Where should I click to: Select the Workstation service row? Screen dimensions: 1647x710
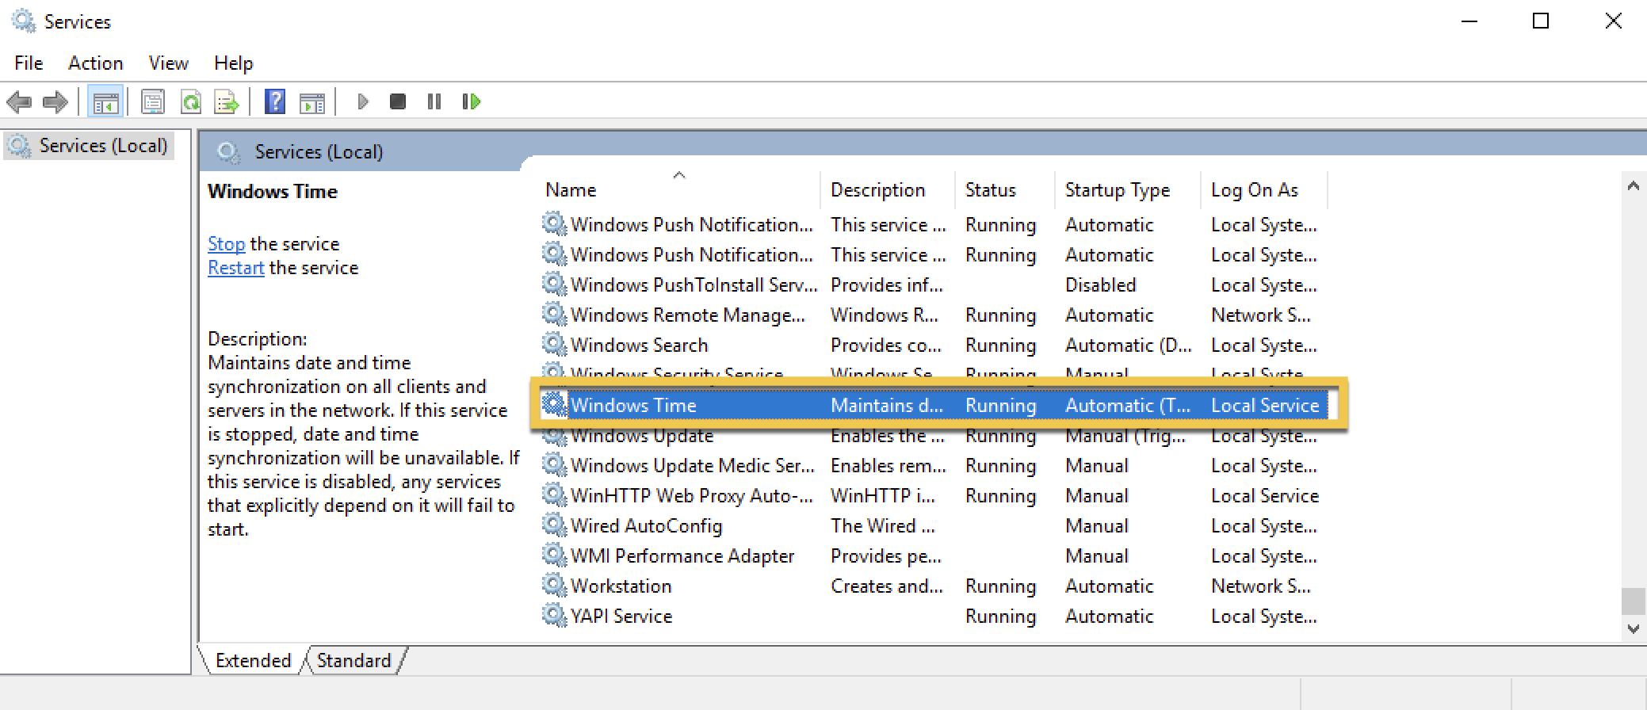click(x=934, y=586)
